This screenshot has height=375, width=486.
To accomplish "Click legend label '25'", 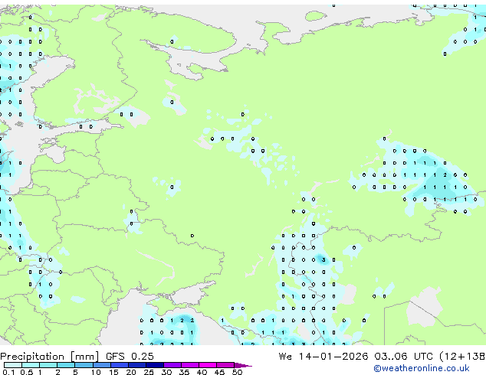I will (x=149, y=372).
